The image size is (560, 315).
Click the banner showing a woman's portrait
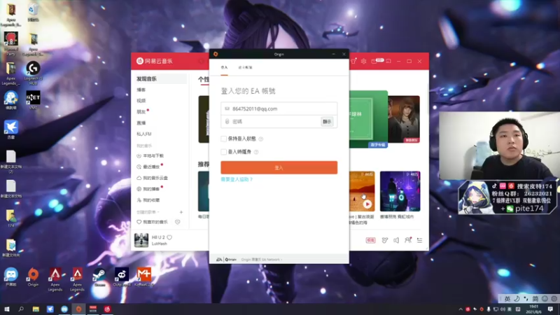(404, 119)
